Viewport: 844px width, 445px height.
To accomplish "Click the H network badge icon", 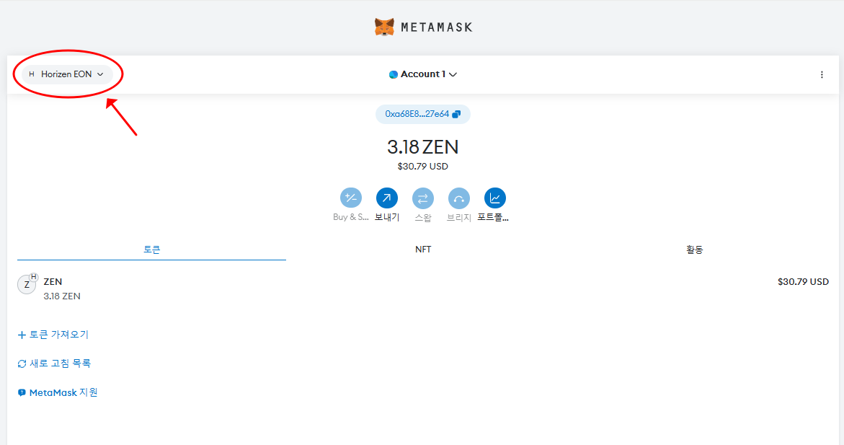I will tap(33, 277).
